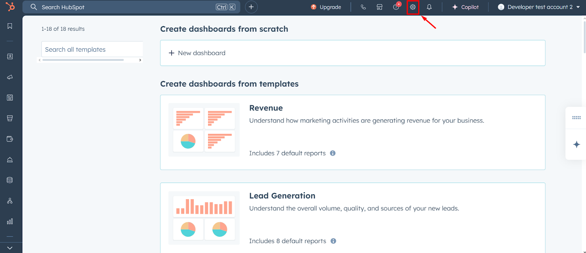
Task: Click info icon beside 7 default reports
Action: point(333,153)
